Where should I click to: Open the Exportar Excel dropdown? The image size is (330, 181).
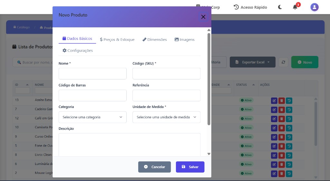[x=253, y=62]
